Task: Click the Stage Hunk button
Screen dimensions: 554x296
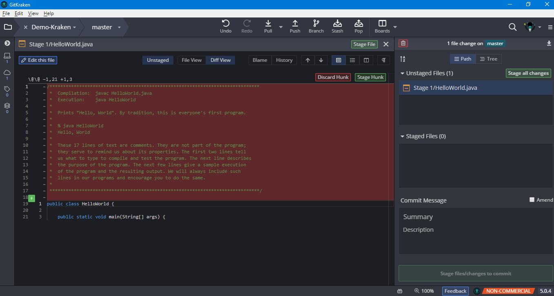Action: [x=370, y=77]
